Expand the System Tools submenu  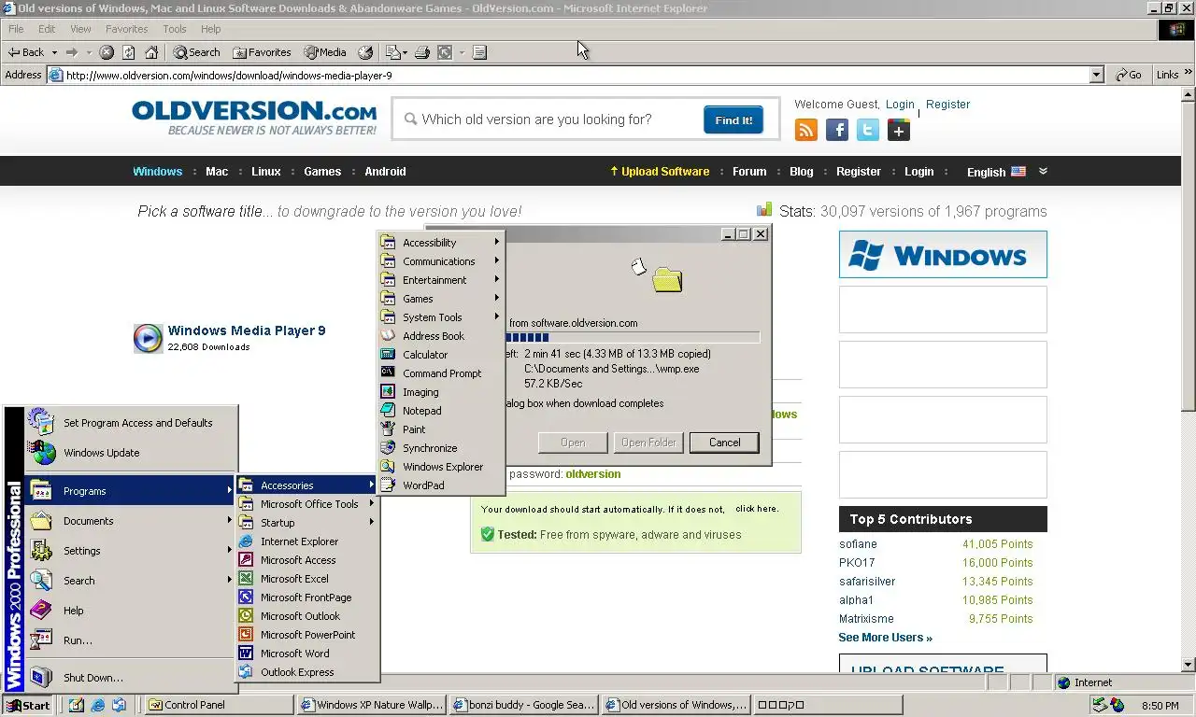click(440, 317)
